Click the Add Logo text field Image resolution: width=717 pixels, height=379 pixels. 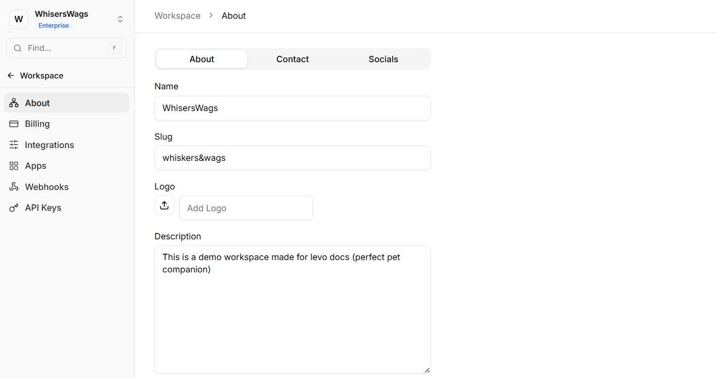coord(246,208)
